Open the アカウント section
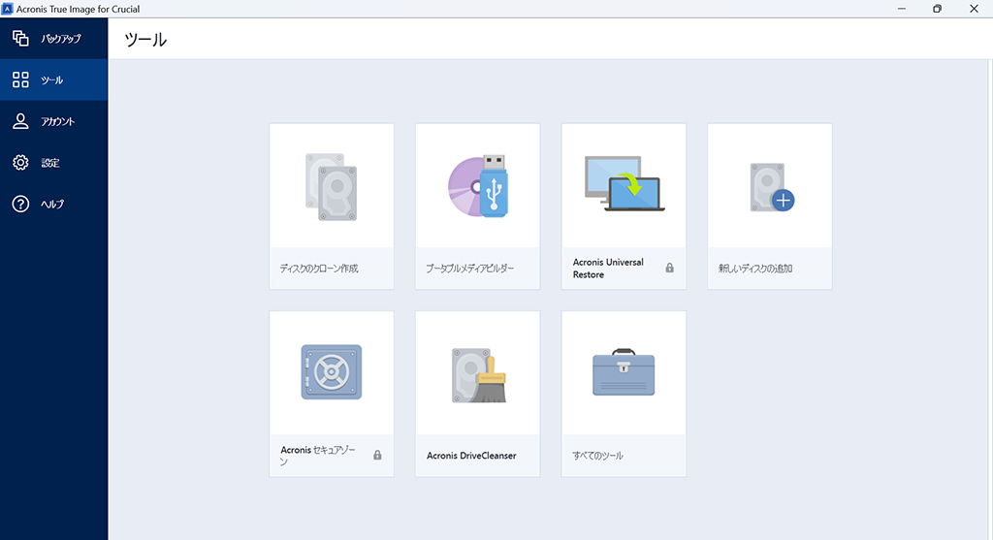 54,121
